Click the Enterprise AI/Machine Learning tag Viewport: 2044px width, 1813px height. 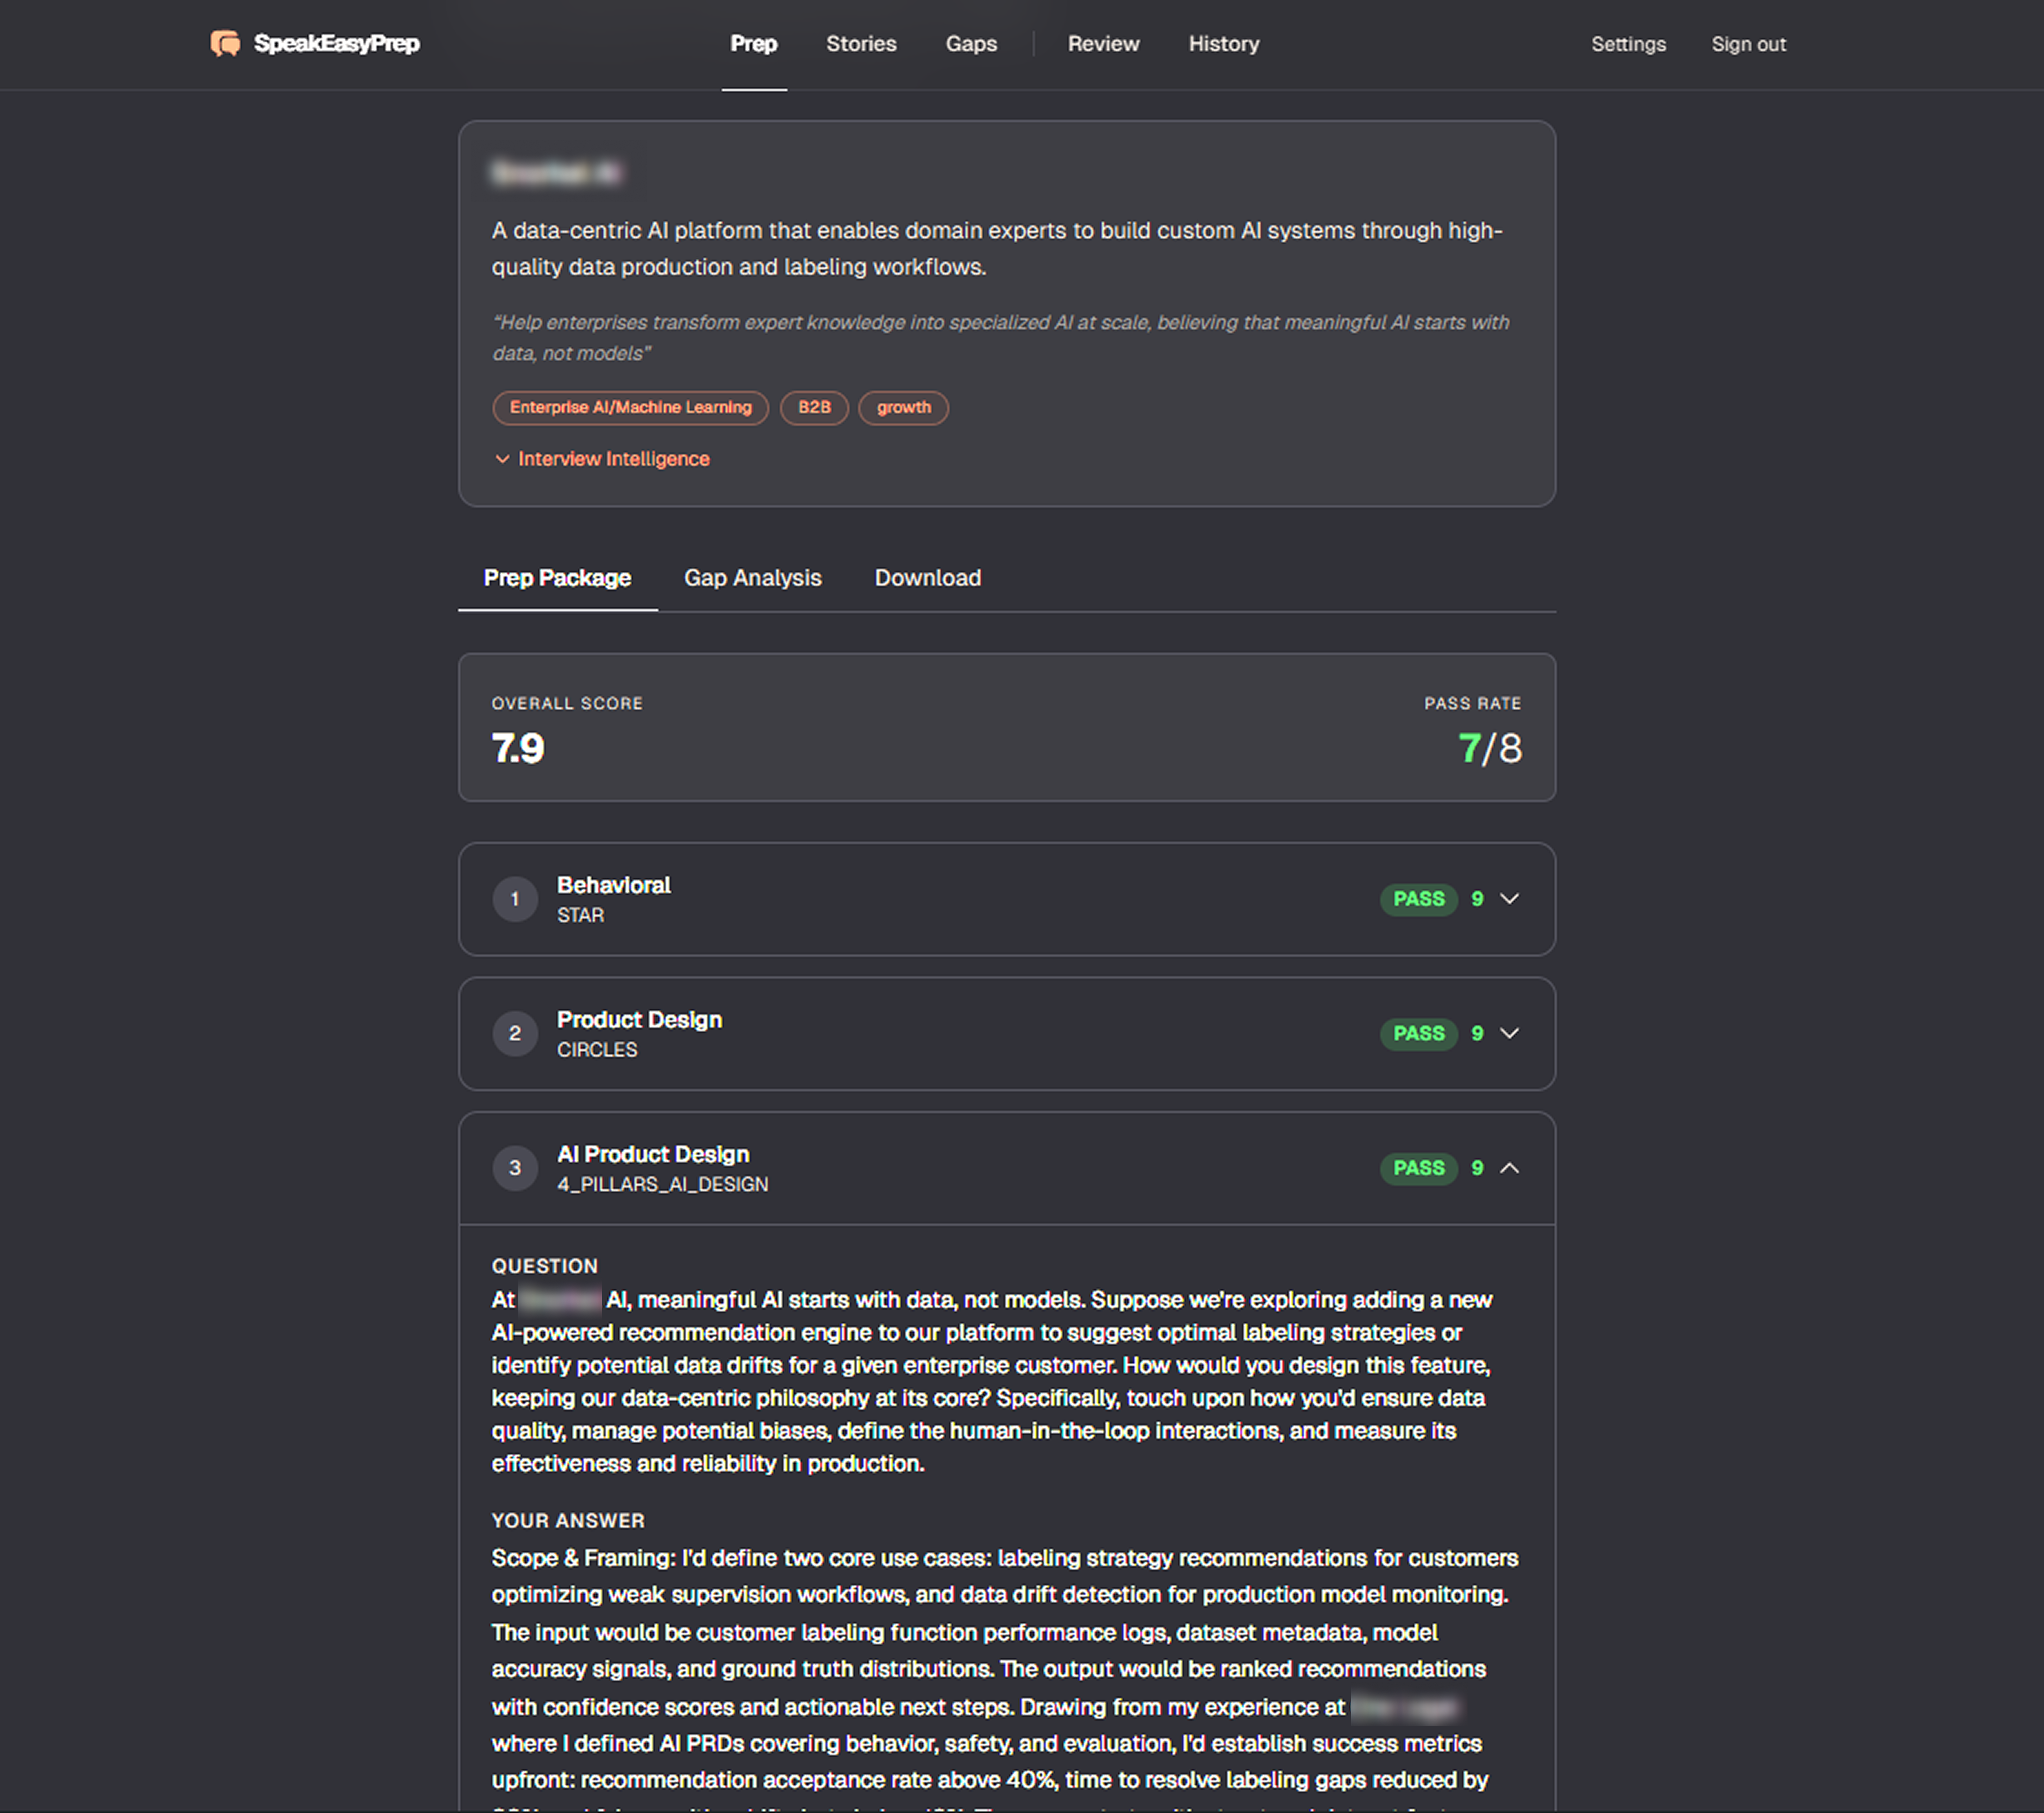pyautogui.click(x=630, y=407)
